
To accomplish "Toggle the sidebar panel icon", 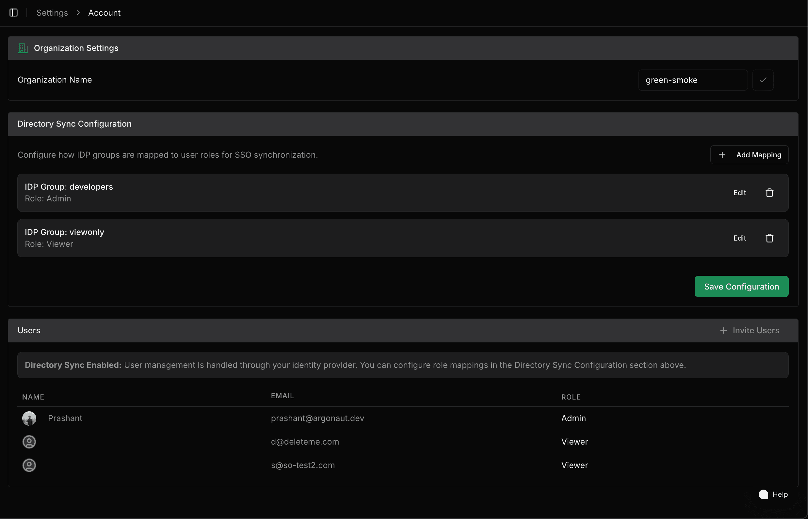I will coord(13,13).
